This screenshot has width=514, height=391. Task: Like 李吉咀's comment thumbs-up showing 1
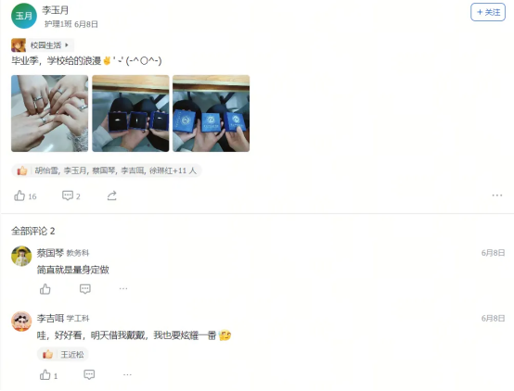coord(48,375)
